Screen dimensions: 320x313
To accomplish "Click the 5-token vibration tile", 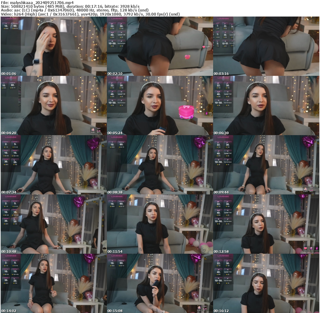I will [15, 144].
